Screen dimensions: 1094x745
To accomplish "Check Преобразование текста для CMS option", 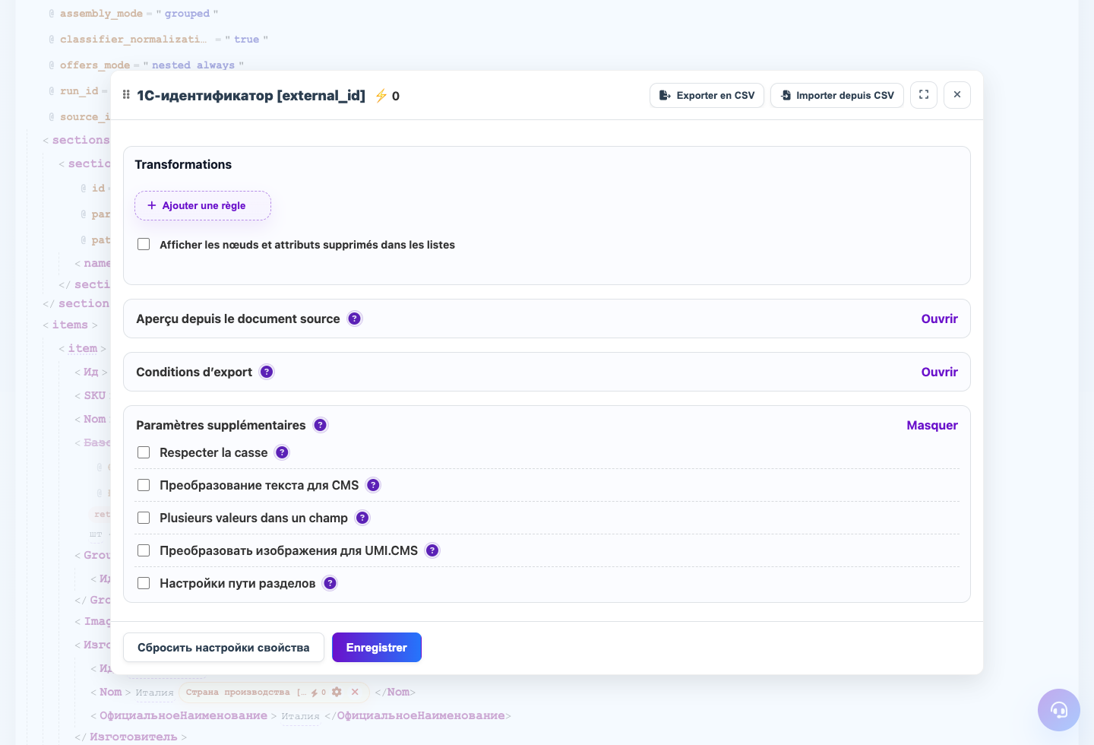I will (144, 485).
